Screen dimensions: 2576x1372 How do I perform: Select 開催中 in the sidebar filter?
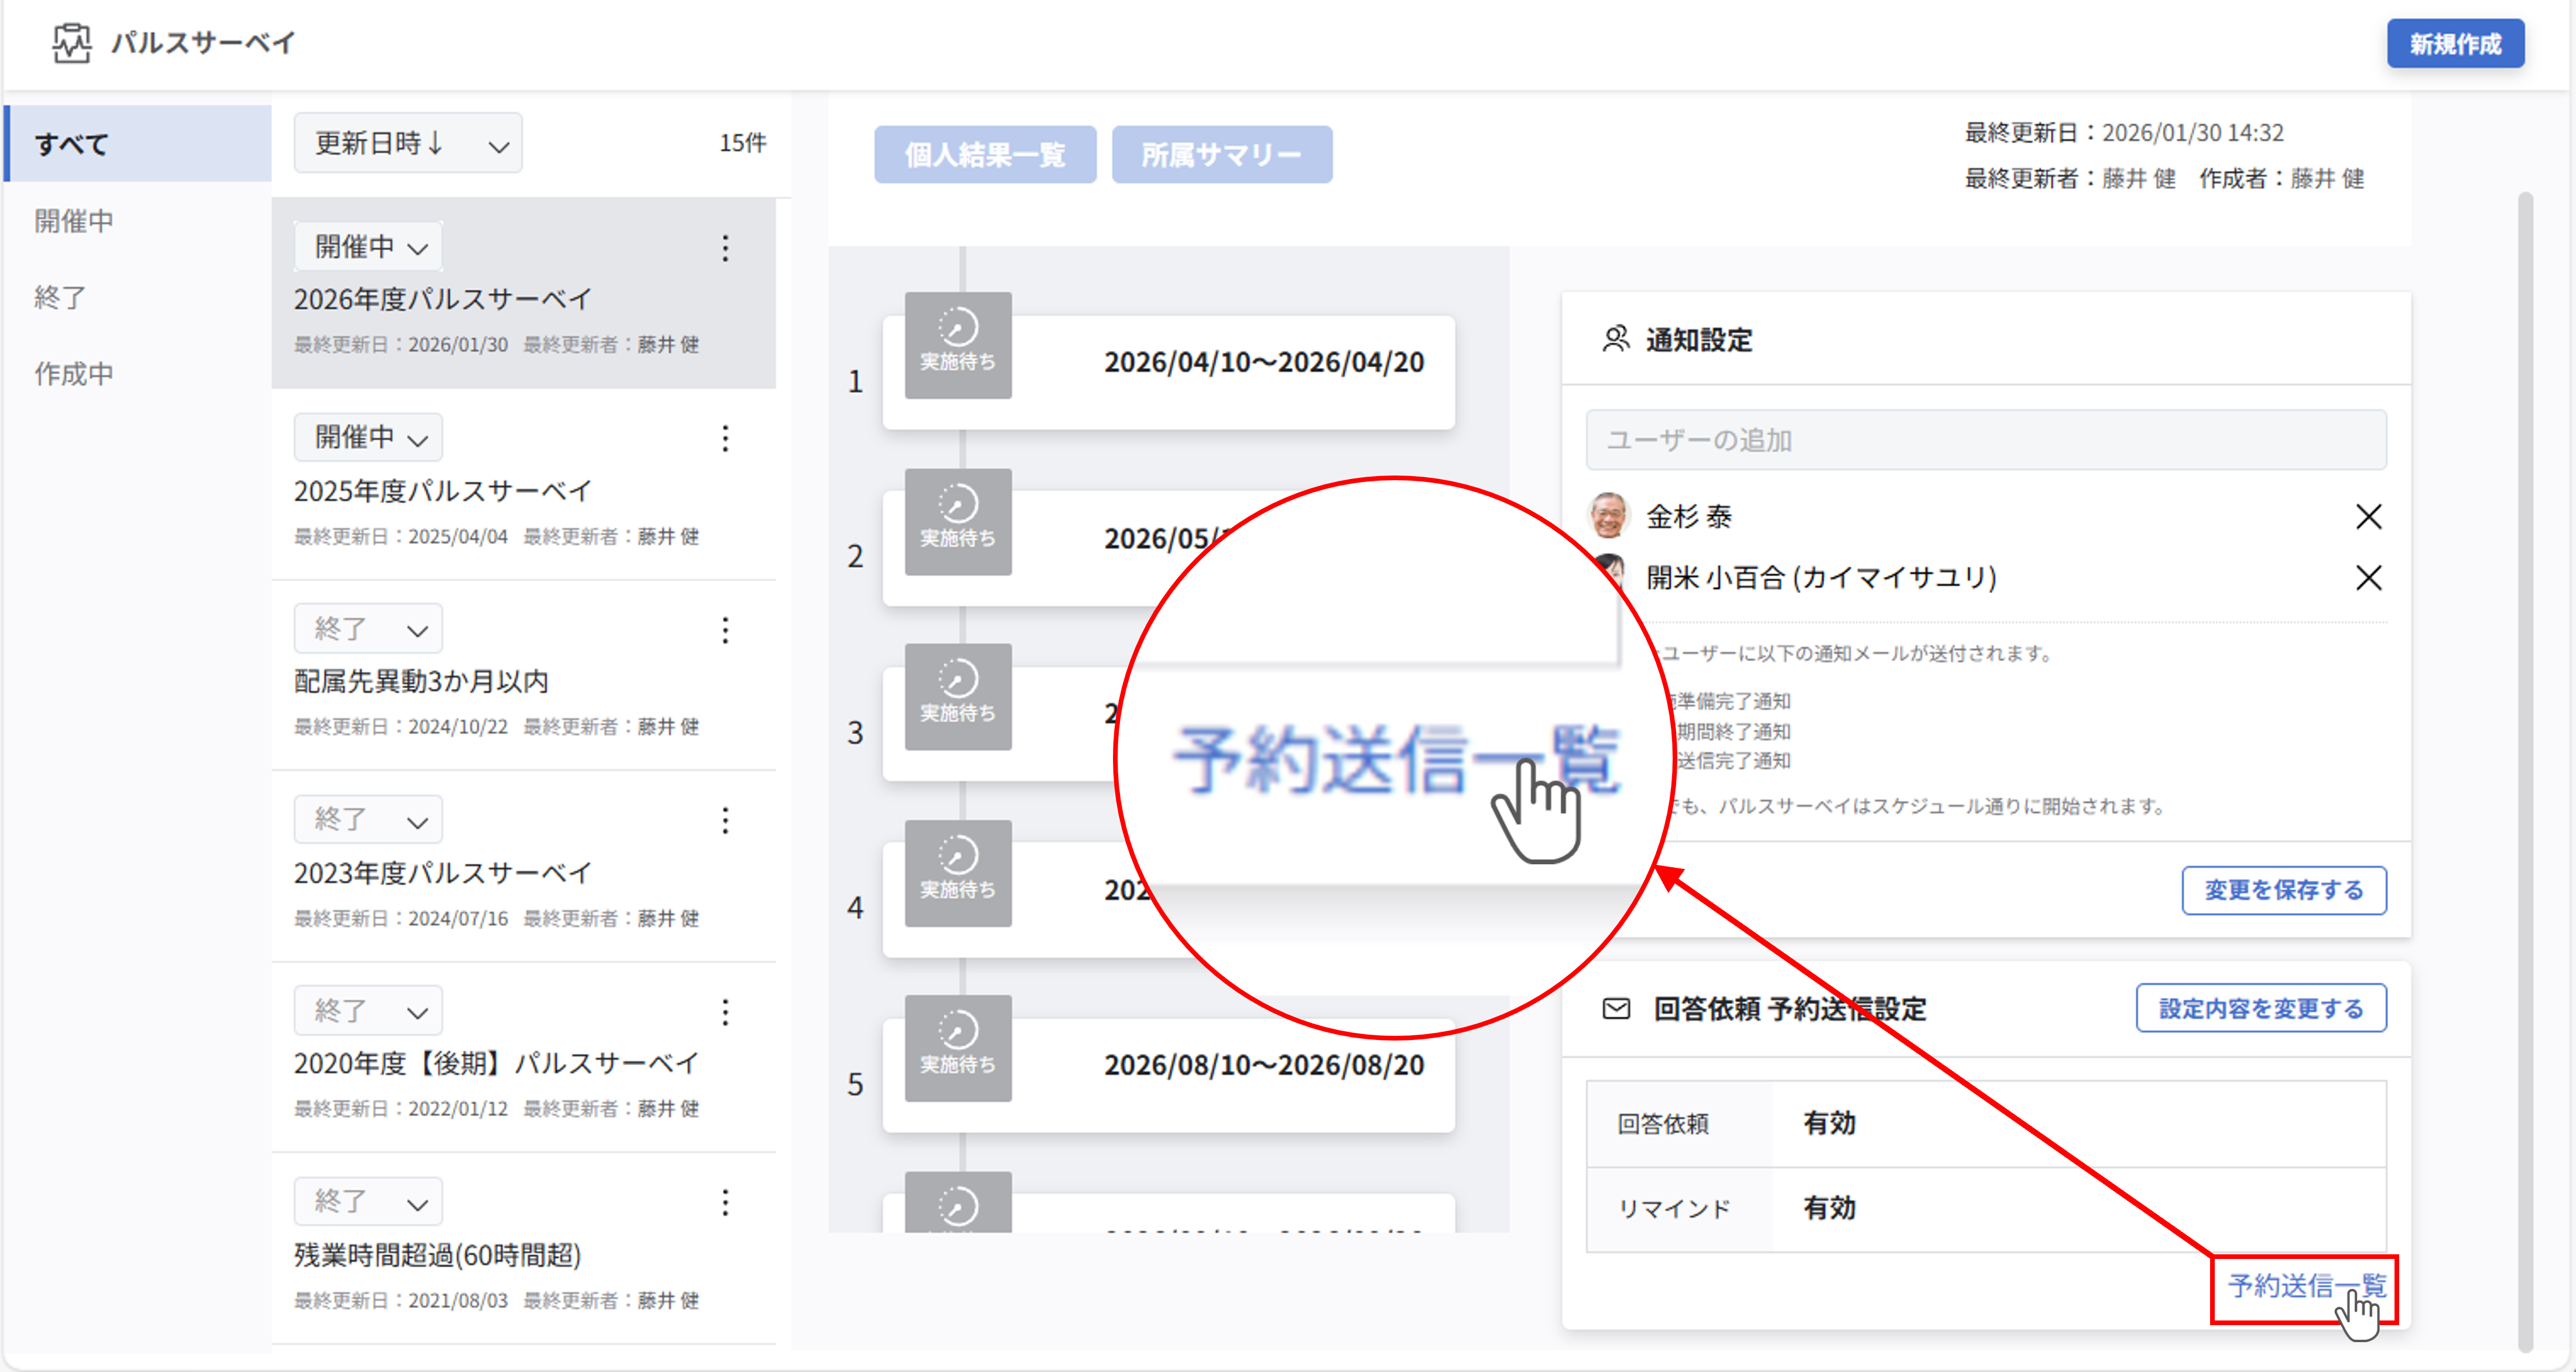pyautogui.click(x=73, y=220)
